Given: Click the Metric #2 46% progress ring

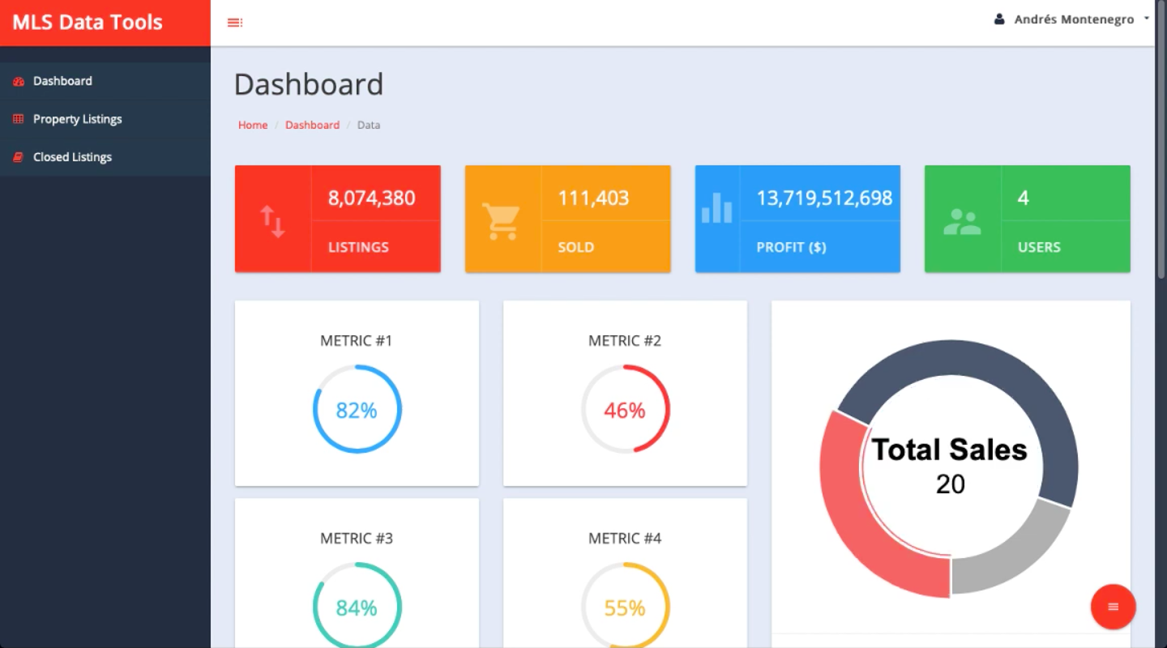Looking at the screenshot, I should (625, 409).
